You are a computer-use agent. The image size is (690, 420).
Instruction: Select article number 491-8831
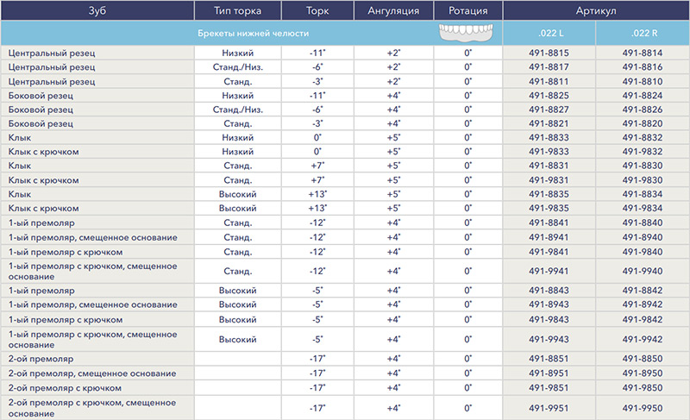(549, 166)
